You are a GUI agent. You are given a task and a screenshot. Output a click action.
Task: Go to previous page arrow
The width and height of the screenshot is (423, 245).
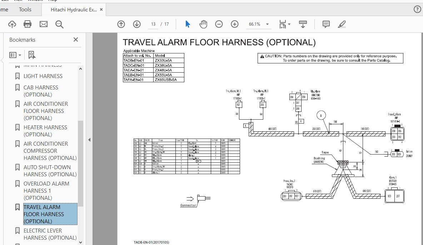121,24
